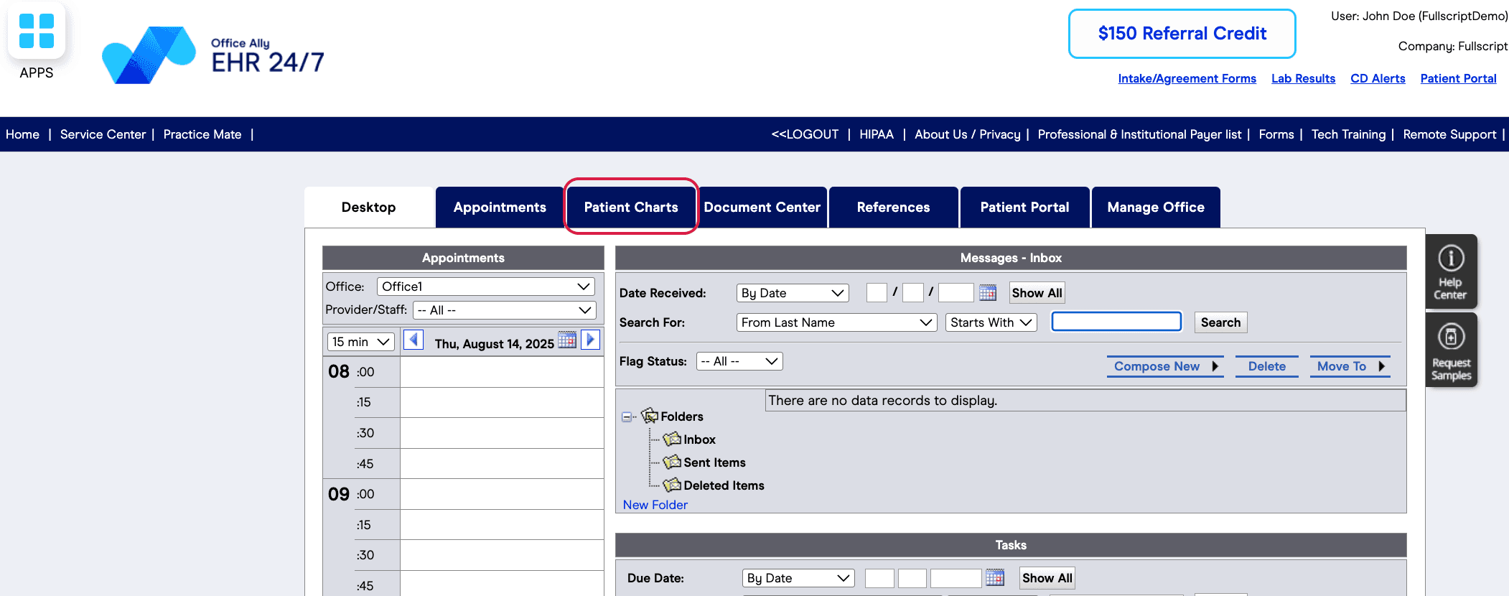The height and width of the screenshot is (596, 1509).
Task: Click the Inbox folder icon
Action: tap(672, 439)
